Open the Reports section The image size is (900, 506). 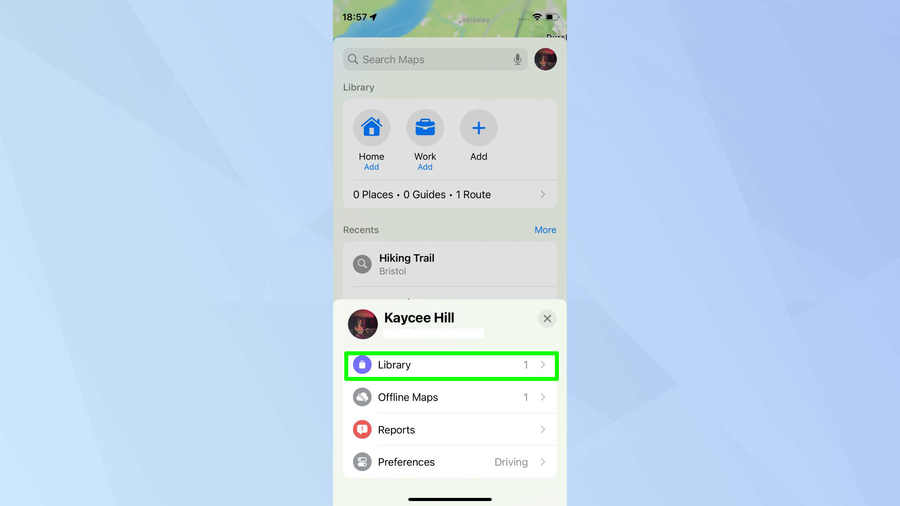[x=450, y=430]
